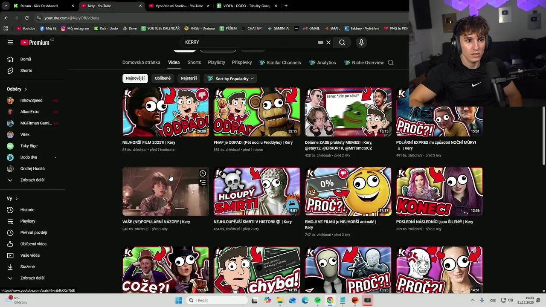546x307 pixels.
Task: Open NEJHORŠÍ FILM 2025 video thumbnail
Action: click(166, 112)
